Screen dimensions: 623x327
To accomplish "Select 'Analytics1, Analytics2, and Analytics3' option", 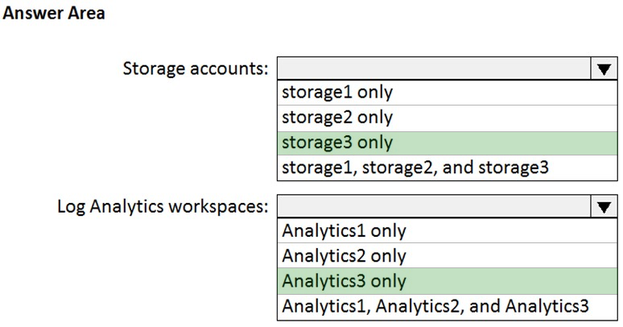I will (x=448, y=306).
